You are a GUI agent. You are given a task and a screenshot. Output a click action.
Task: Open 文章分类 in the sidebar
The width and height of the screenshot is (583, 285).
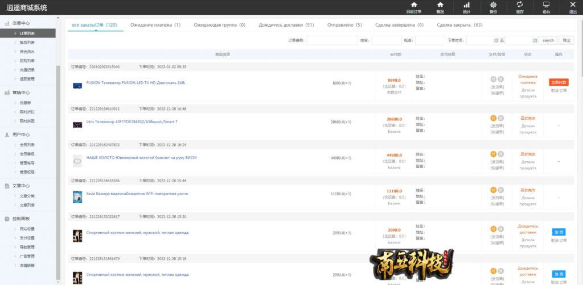coord(27,196)
